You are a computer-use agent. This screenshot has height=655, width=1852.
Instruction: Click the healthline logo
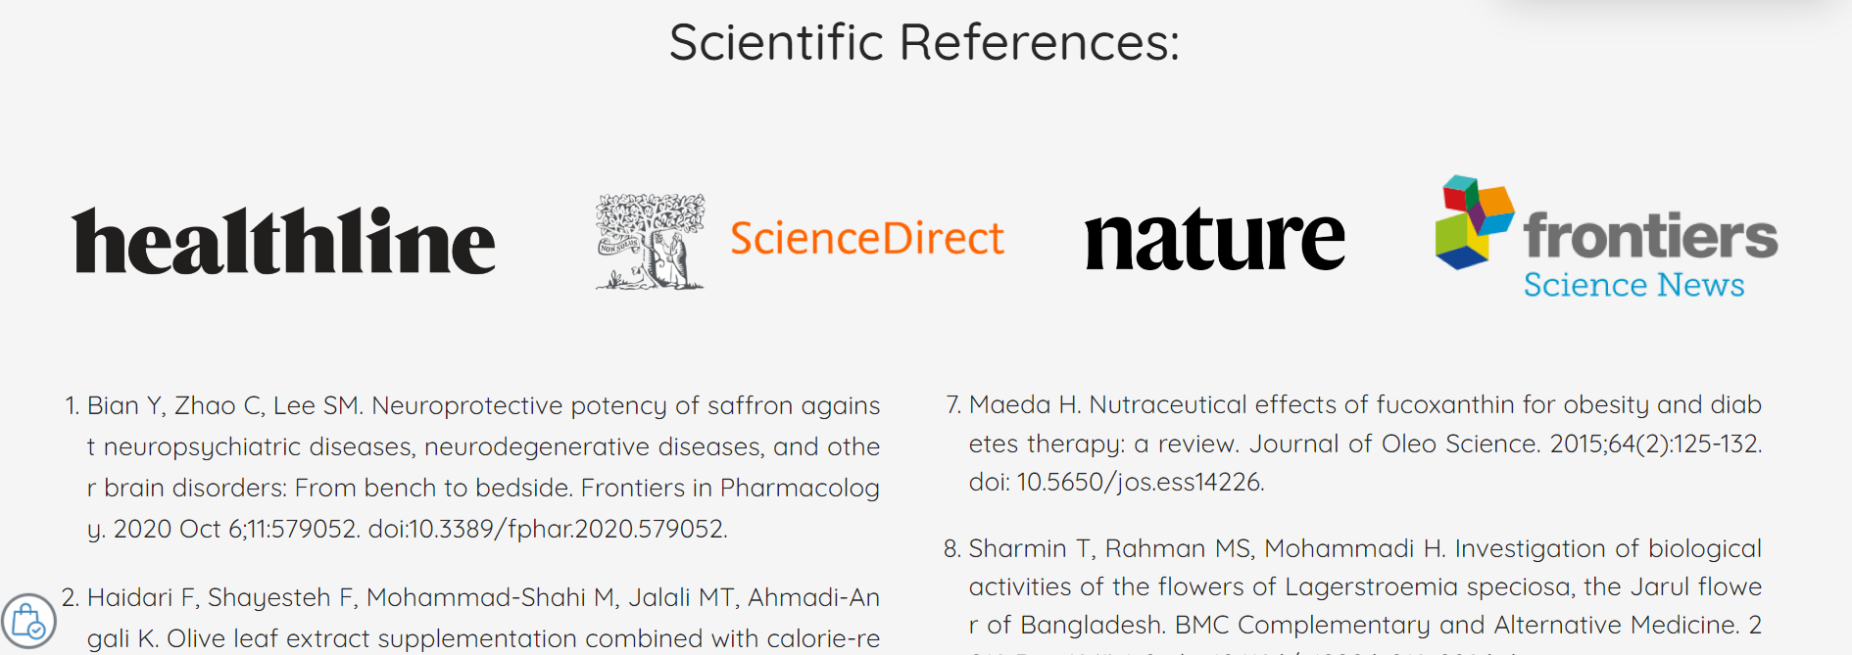[x=283, y=240]
